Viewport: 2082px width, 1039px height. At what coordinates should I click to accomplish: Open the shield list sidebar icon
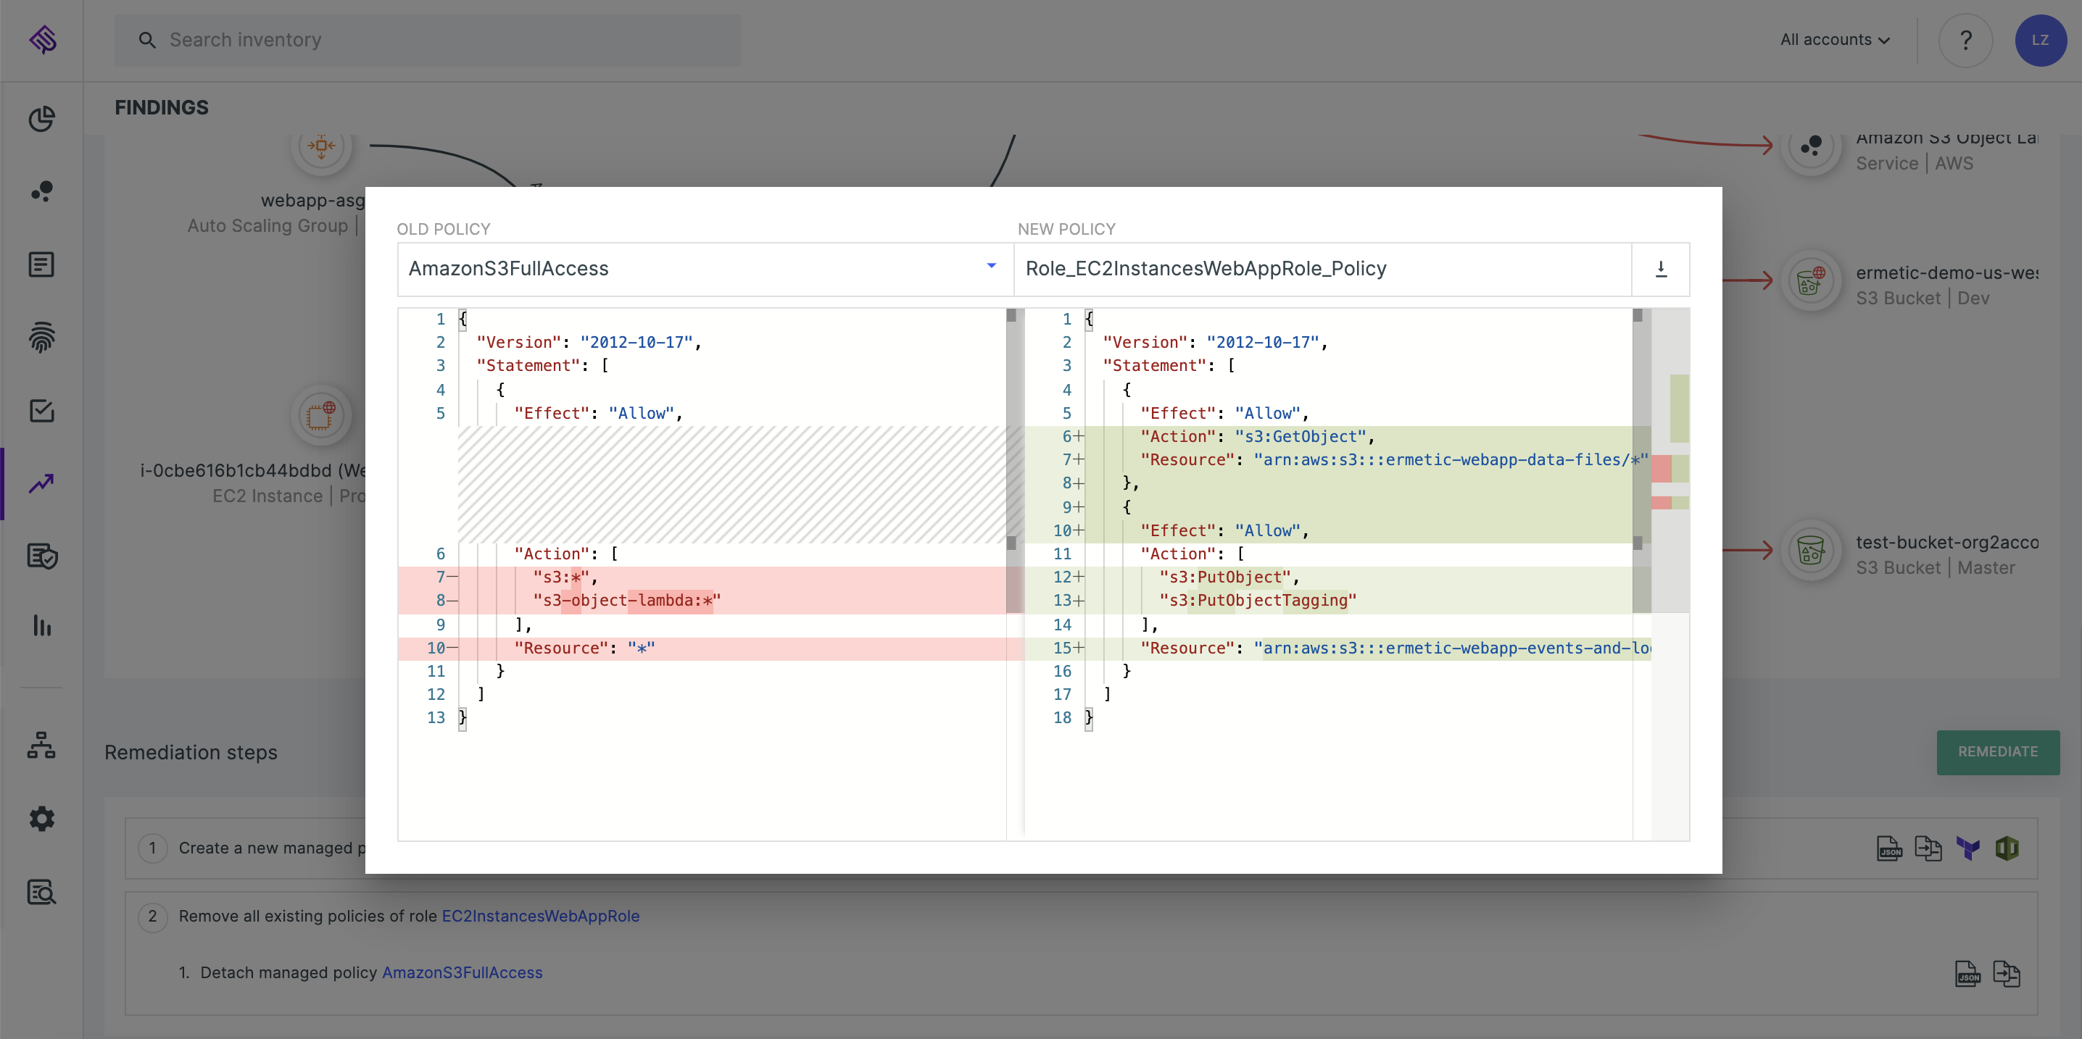click(x=41, y=556)
